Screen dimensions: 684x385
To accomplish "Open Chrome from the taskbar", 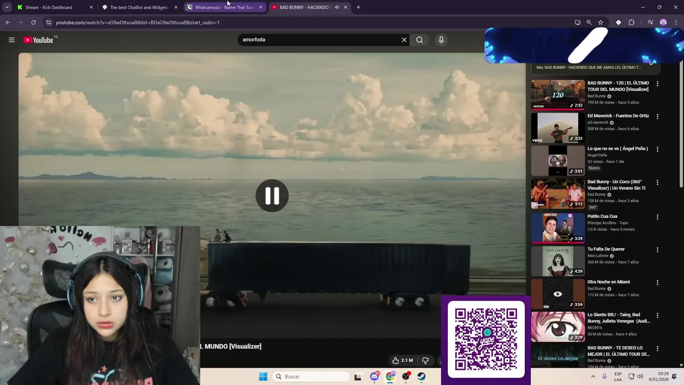I will tap(390, 376).
